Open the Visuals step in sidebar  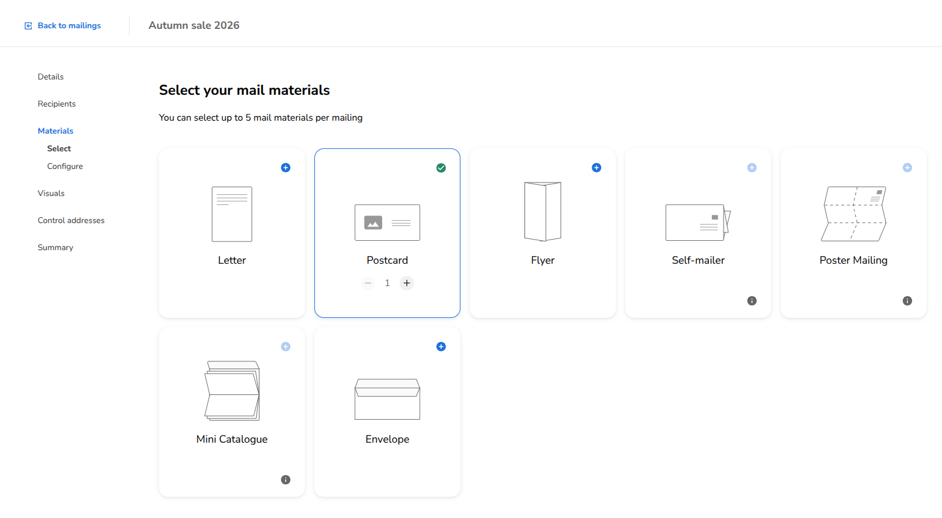pos(51,193)
